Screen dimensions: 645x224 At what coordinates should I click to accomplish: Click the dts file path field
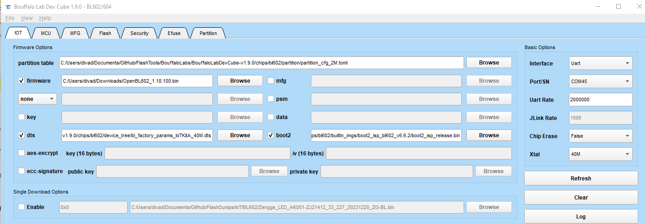click(x=137, y=135)
